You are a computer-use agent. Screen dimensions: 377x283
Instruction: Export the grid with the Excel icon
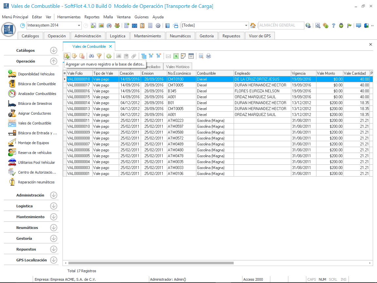point(176,56)
